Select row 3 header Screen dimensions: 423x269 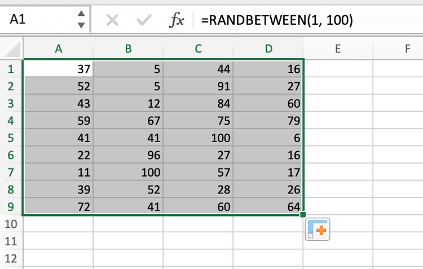click(11, 103)
